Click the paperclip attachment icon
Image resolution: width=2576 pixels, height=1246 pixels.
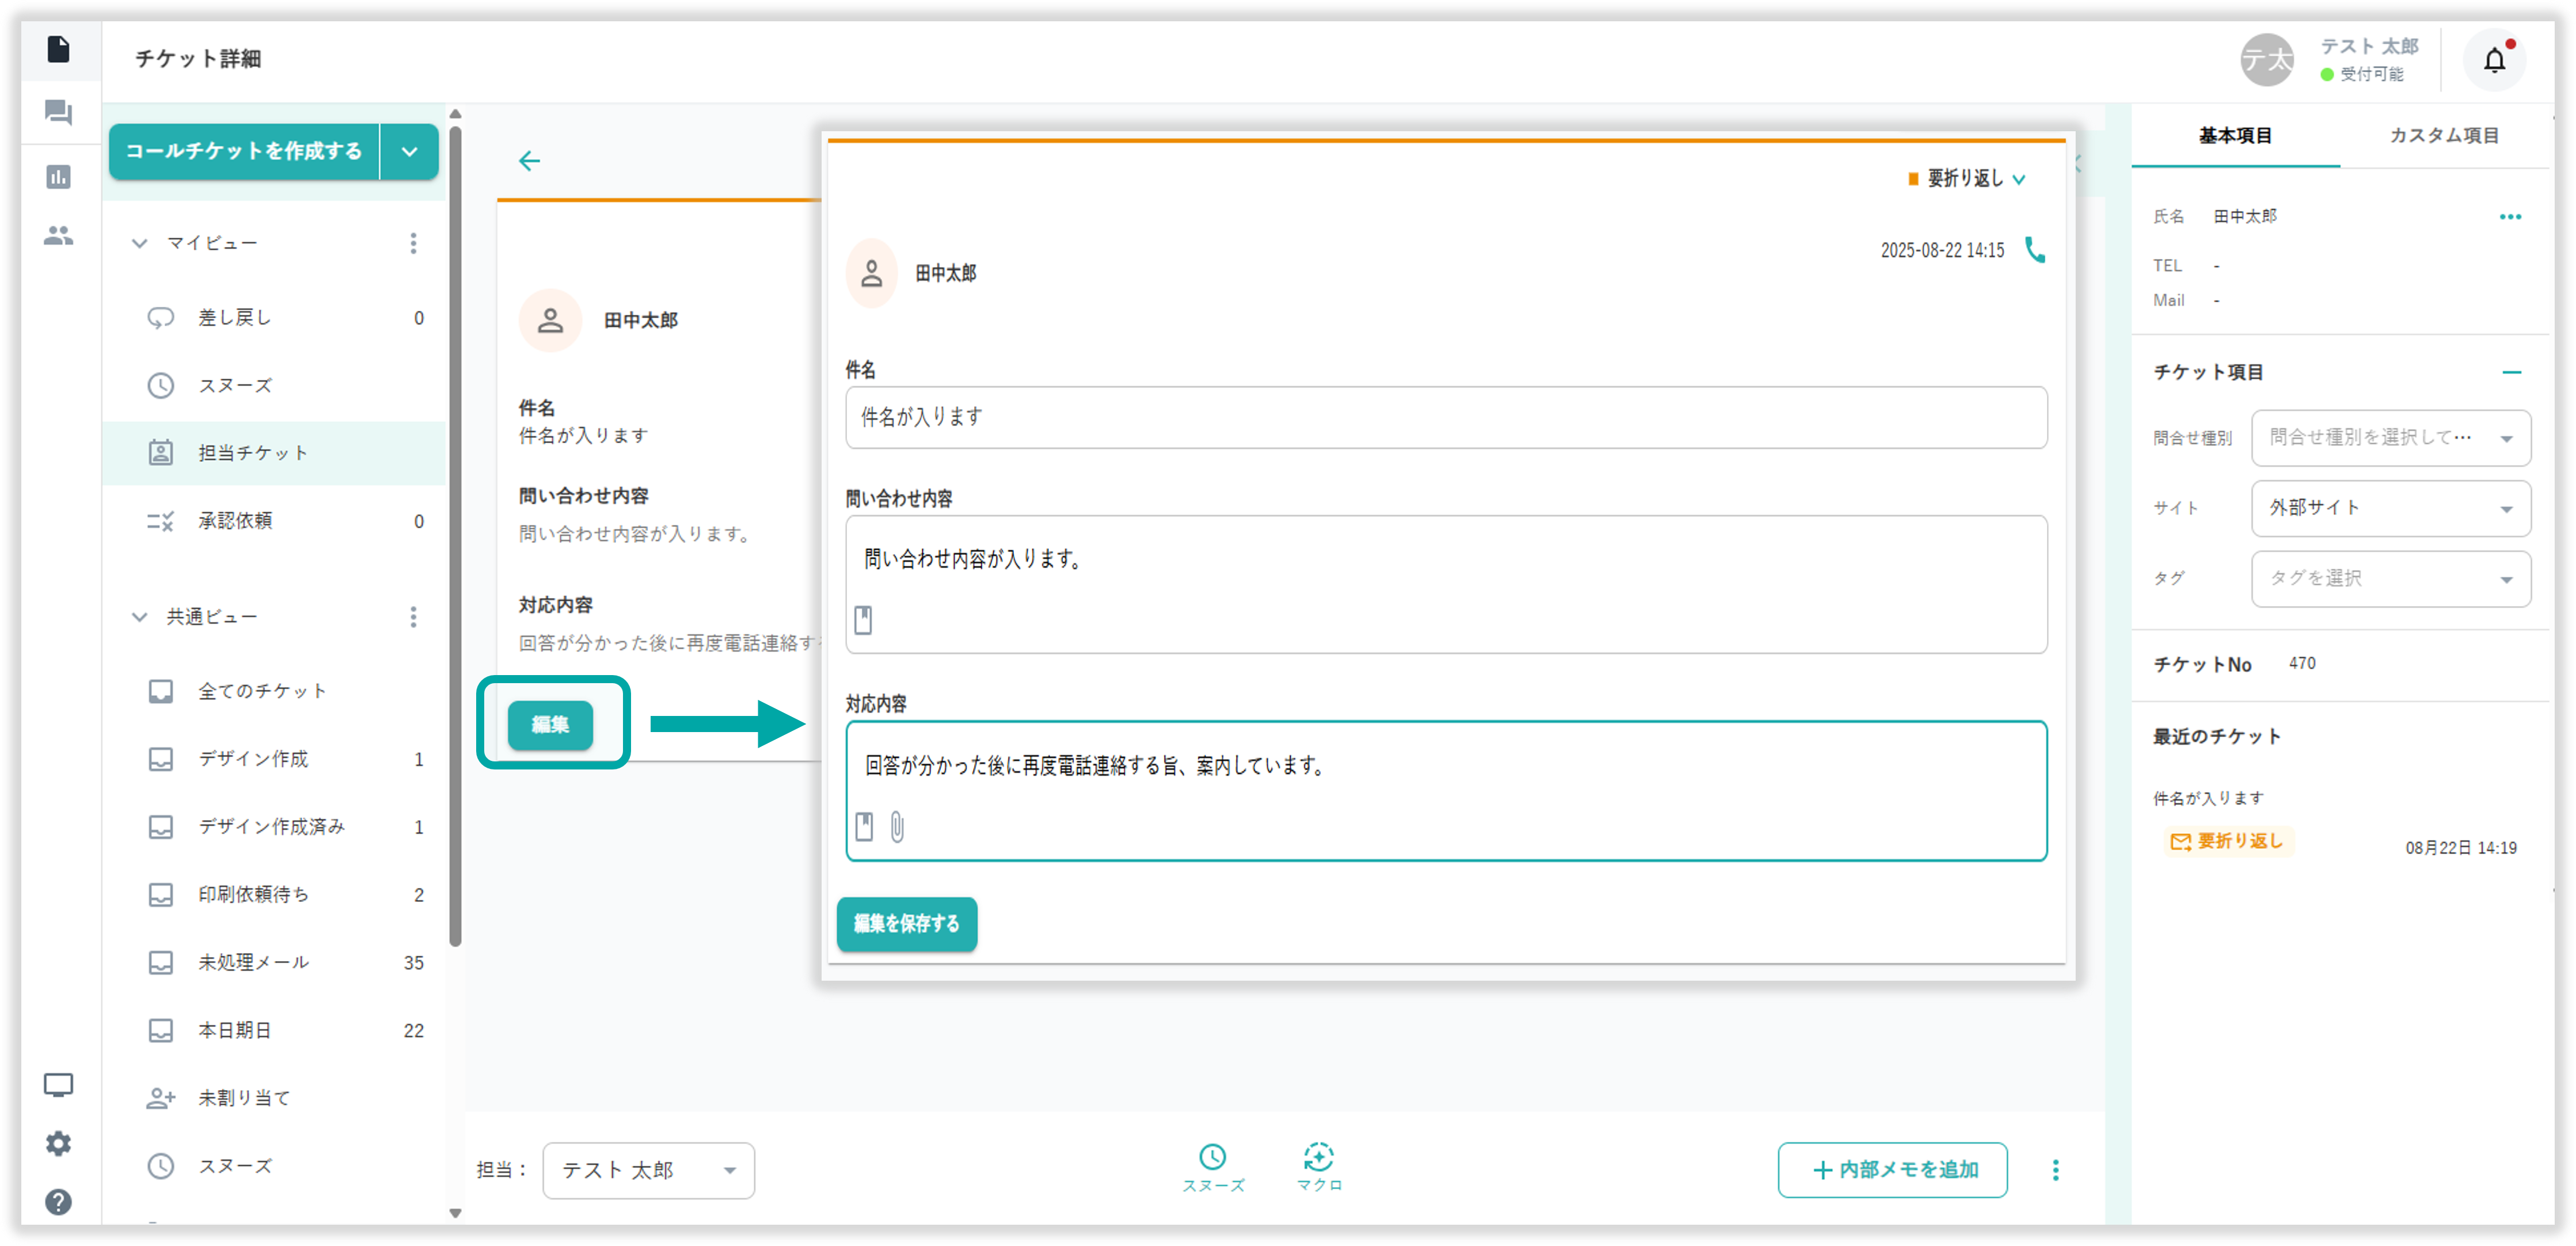[897, 828]
